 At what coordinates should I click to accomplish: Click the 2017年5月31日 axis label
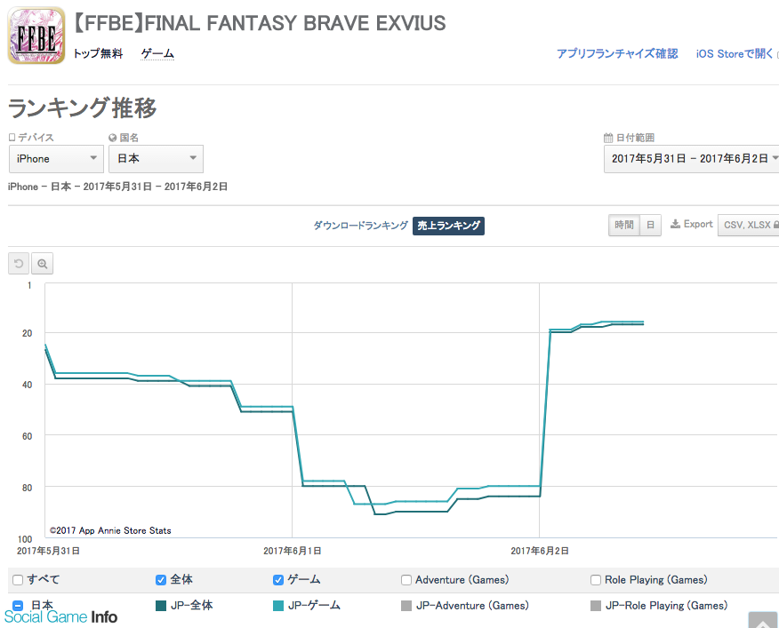click(48, 551)
